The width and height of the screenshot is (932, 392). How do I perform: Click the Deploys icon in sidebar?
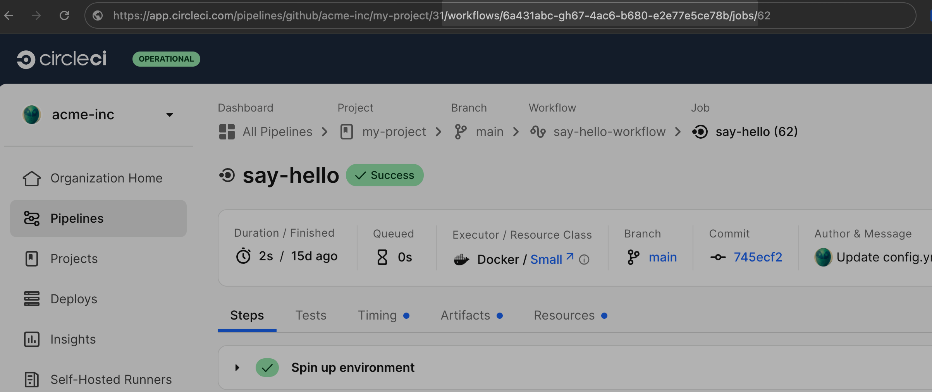coord(31,299)
